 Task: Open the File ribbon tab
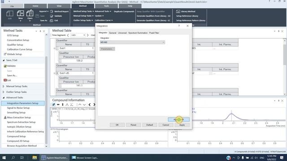click(x=12, y=6)
